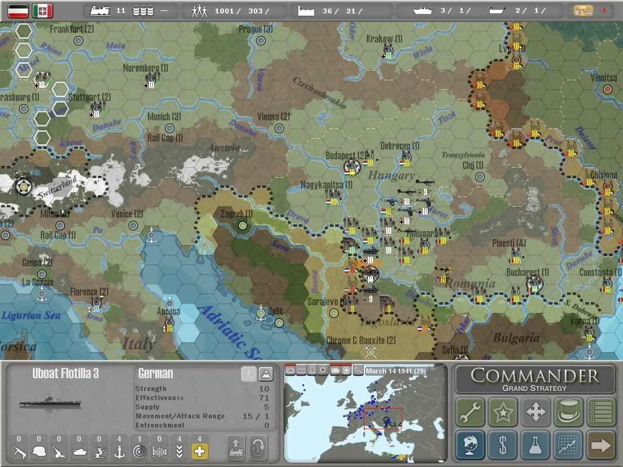The width and height of the screenshot is (623, 467).
Task: Toggle minimap tank units overlay
Action: pos(335,370)
